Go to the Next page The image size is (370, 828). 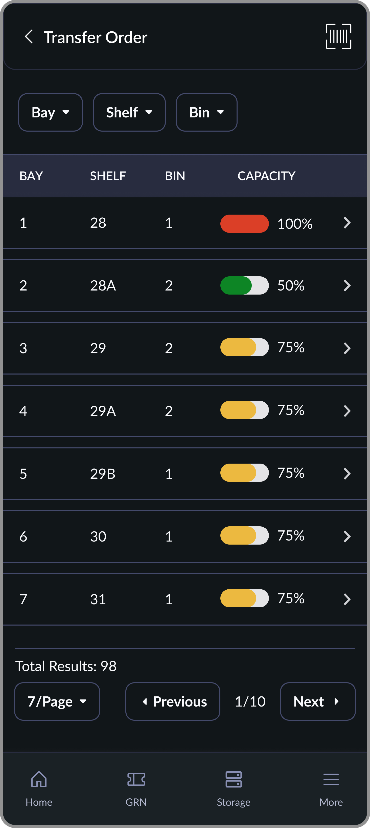[317, 701]
